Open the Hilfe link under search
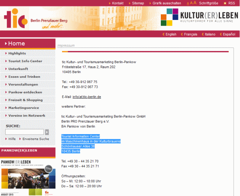The width and height of the screenshot is (240, 196). (12, 139)
